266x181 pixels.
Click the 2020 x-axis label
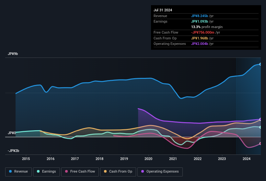click(x=148, y=159)
